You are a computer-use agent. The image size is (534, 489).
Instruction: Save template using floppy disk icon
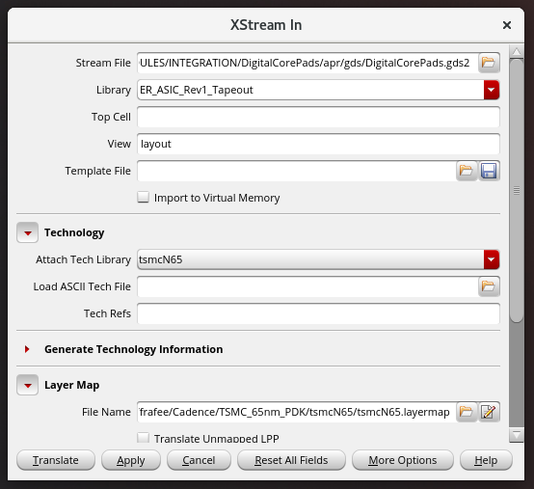click(x=489, y=171)
